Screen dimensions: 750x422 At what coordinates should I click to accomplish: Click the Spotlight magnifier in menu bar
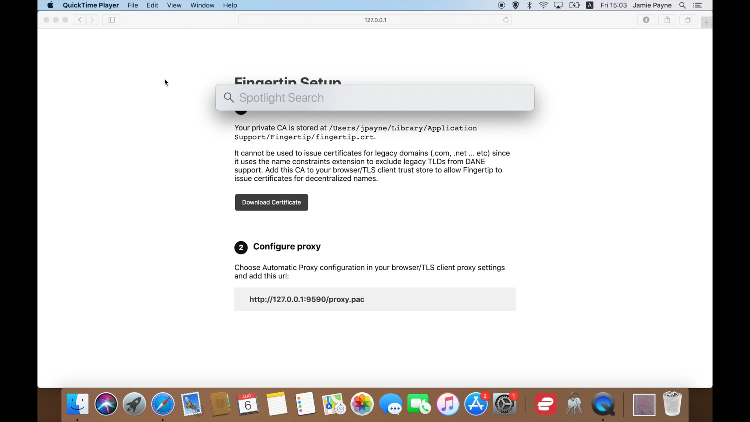point(682,5)
